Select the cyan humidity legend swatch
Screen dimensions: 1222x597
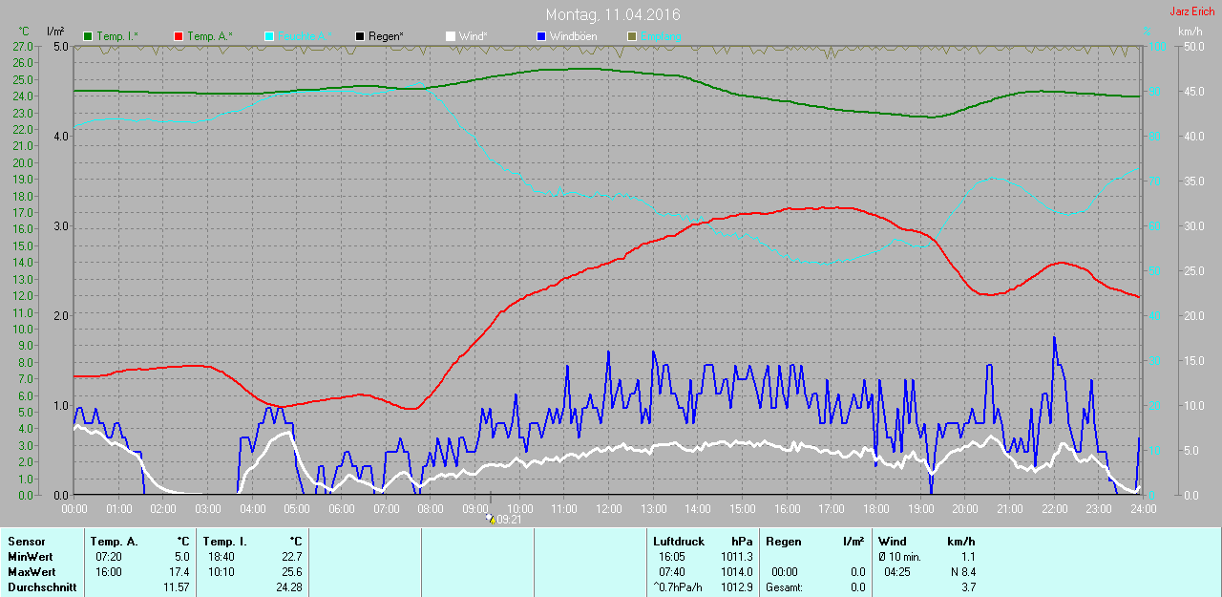pyautogui.click(x=268, y=36)
